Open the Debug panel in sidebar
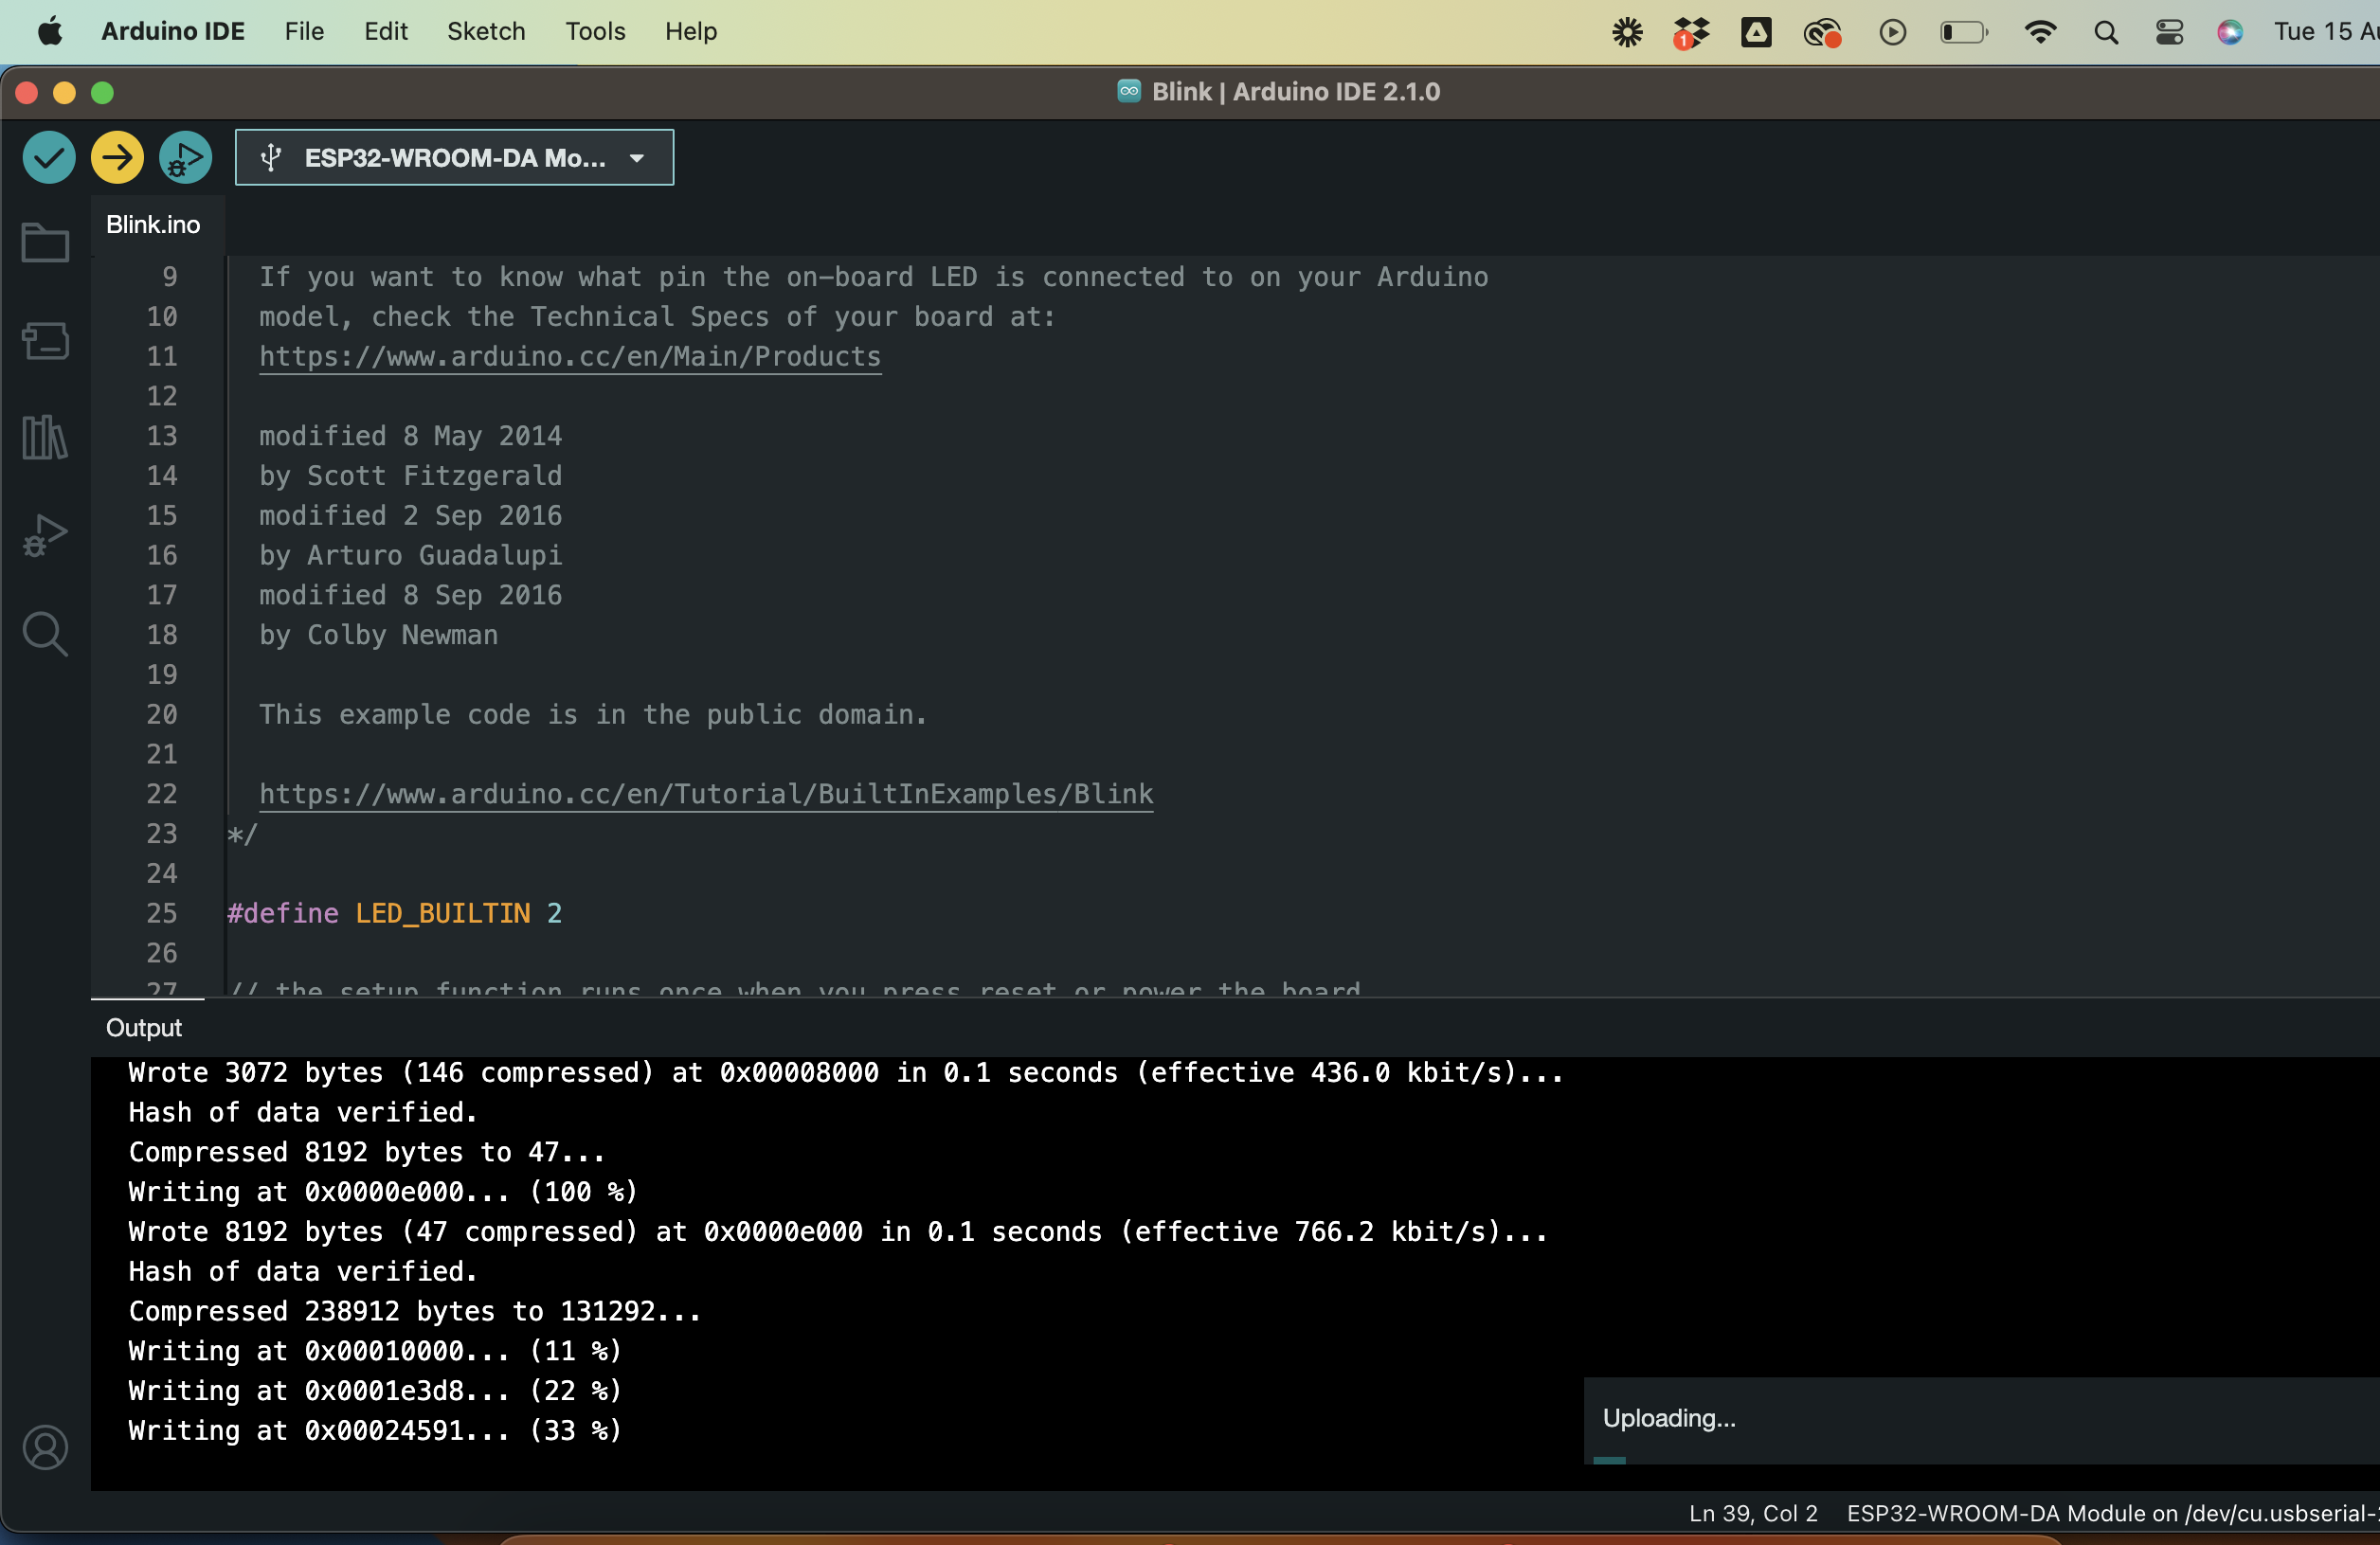Image resolution: width=2380 pixels, height=1545 pixels. 45,535
